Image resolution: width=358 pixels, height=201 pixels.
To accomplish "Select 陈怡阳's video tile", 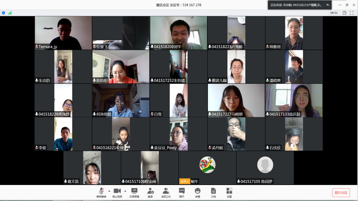I will tap(121, 66).
